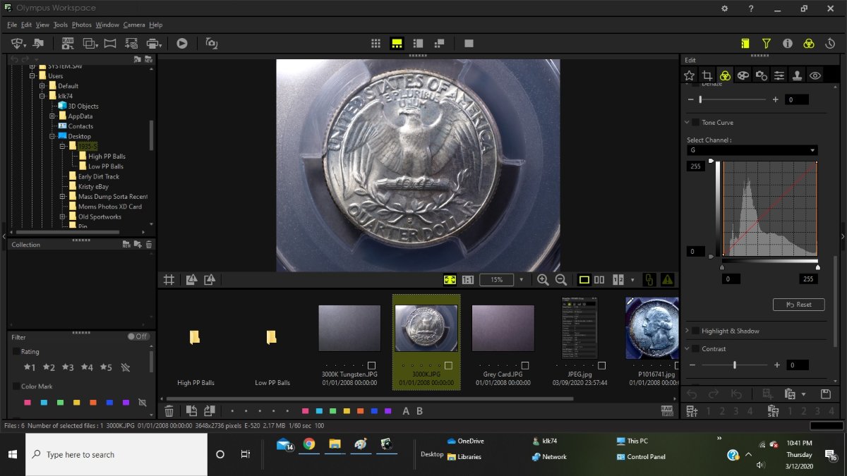Image resolution: width=847 pixels, height=476 pixels.
Task: Start the slideshow play button
Action: click(182, 43)
